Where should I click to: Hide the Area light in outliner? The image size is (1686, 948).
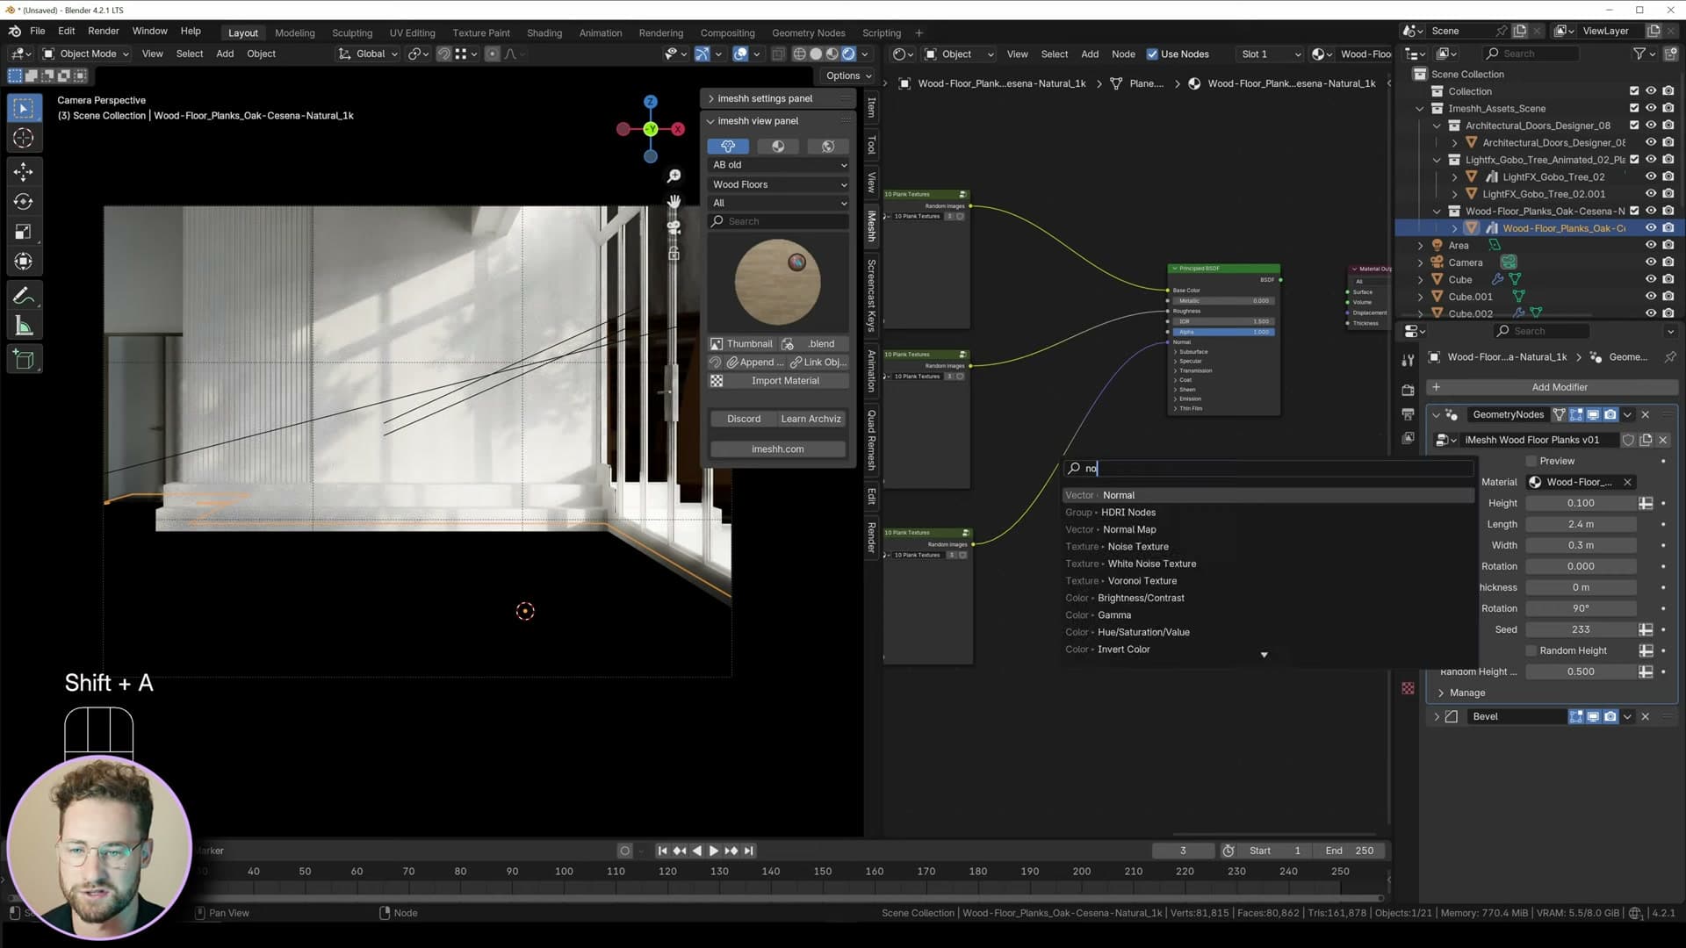pyautogui.click(x=1651, y=246)
